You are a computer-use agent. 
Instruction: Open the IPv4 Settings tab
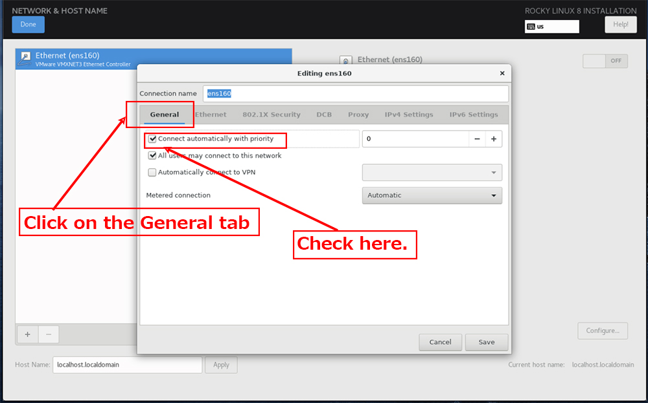tap(409, 114)
